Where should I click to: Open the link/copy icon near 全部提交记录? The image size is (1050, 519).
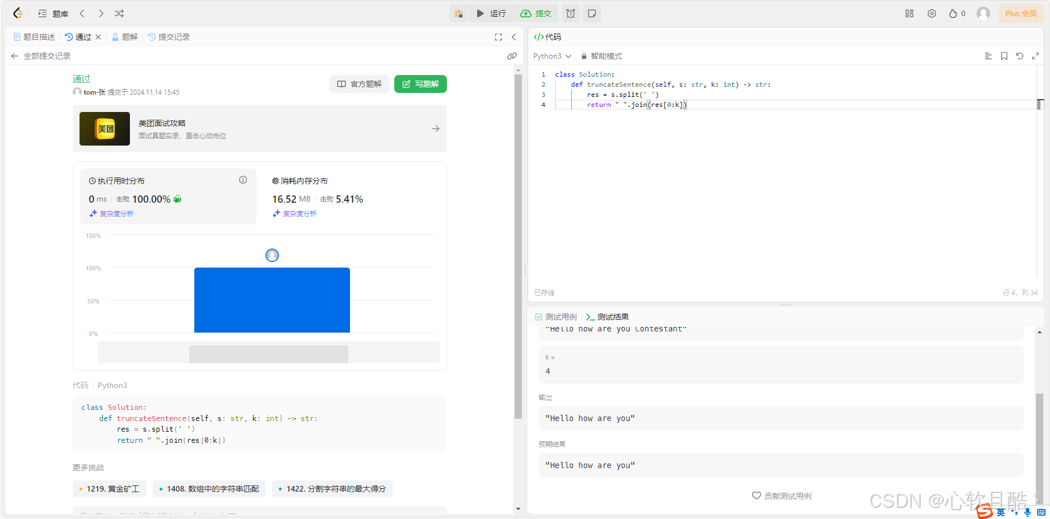coord(511,55)
